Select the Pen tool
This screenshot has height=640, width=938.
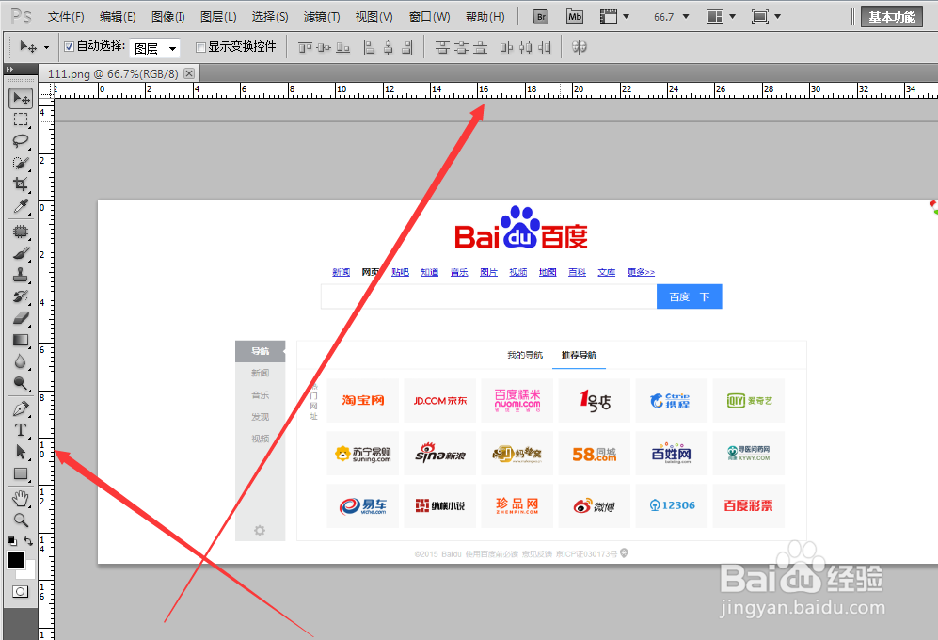tap(21, 408)
